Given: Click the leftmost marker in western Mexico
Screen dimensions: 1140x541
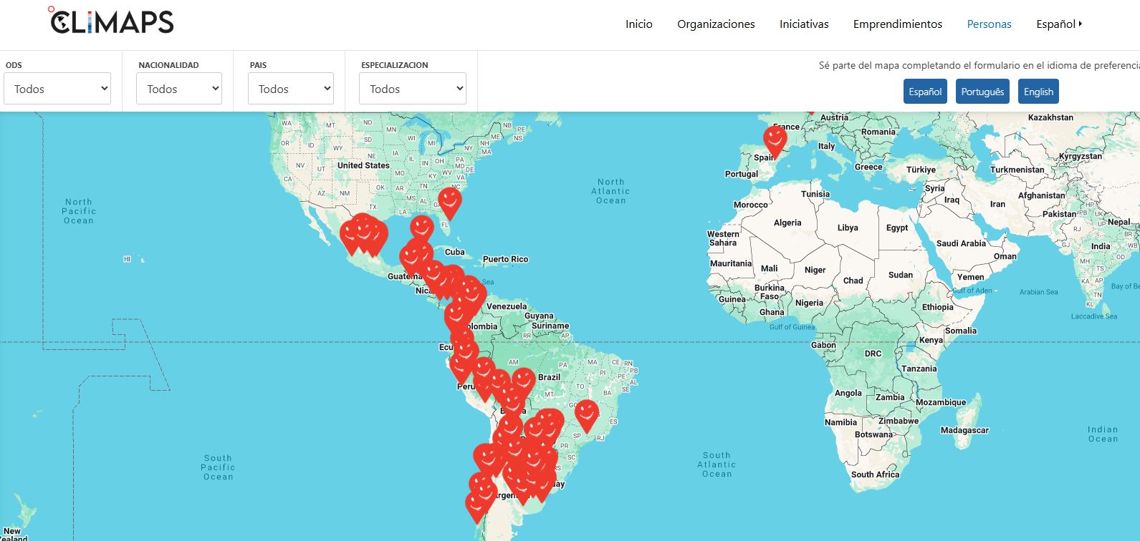Looking at the screenshot, I should [x=350, y=236].
